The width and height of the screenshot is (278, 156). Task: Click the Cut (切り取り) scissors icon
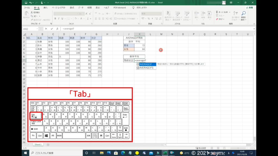click(x=32, y=12)
